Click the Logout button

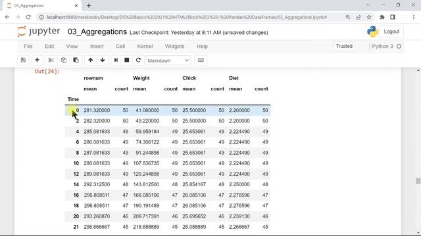[x=391, y=31]
